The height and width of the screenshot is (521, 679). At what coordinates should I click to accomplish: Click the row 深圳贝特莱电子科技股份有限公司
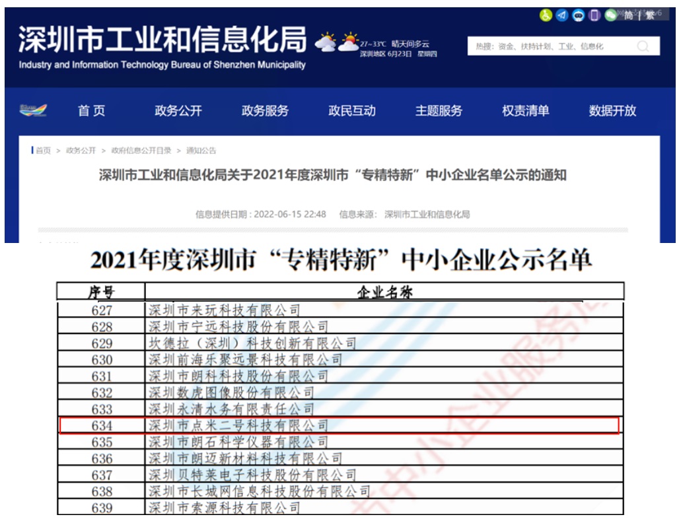tap(340, 475)
